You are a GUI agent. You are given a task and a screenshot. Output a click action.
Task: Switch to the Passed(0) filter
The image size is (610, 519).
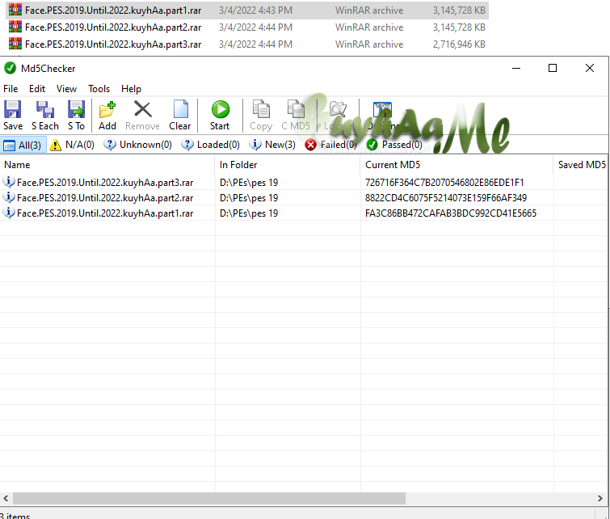tap(394, 145)
